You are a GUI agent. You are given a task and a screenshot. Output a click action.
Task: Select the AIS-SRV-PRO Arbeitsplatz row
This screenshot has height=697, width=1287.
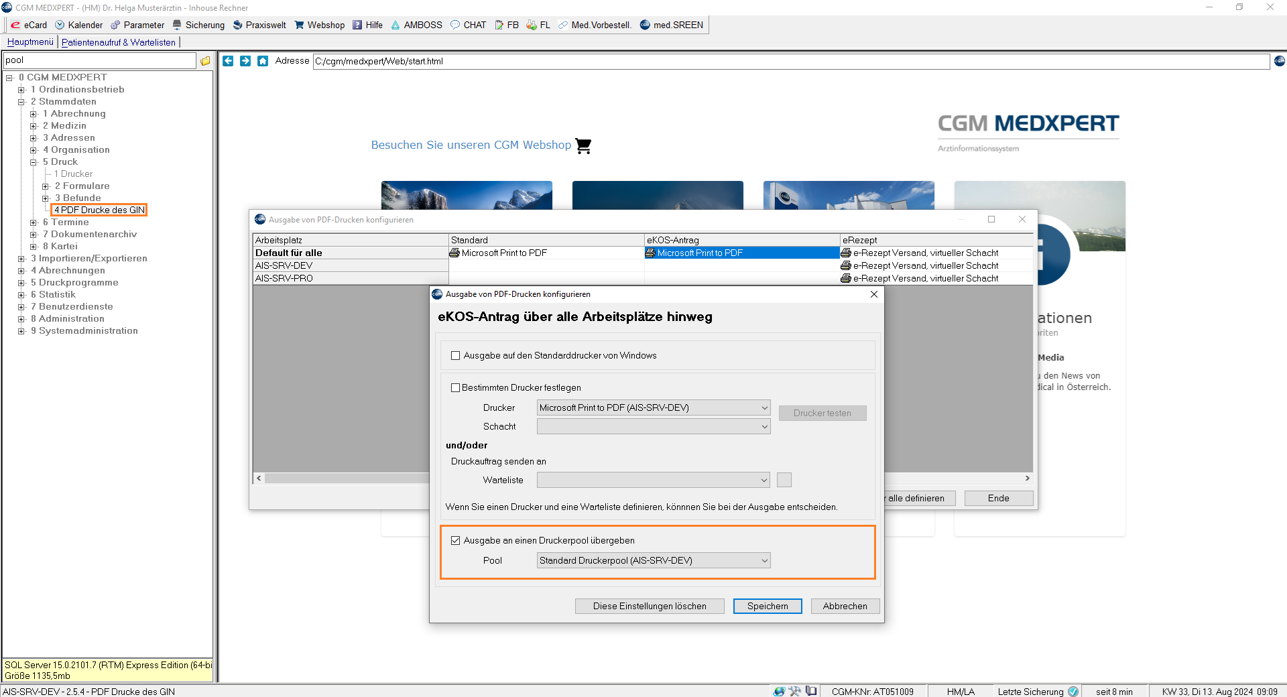351,278
